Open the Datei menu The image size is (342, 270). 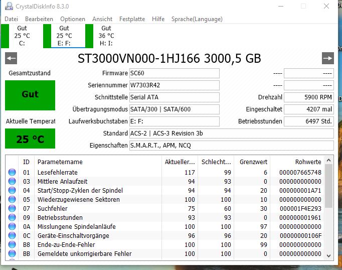point(12,19)
